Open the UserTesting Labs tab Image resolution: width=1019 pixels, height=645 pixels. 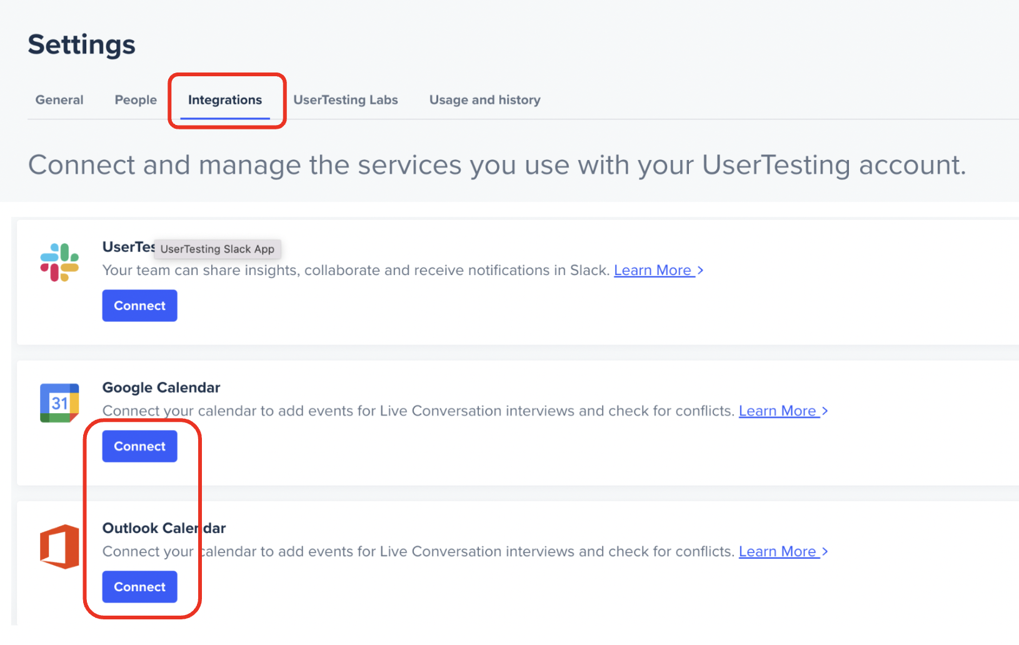point(346,100)
